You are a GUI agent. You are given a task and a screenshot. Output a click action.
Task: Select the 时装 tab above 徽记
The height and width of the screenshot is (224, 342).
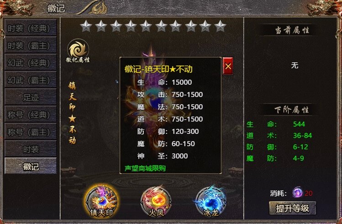tap(31, 149)
